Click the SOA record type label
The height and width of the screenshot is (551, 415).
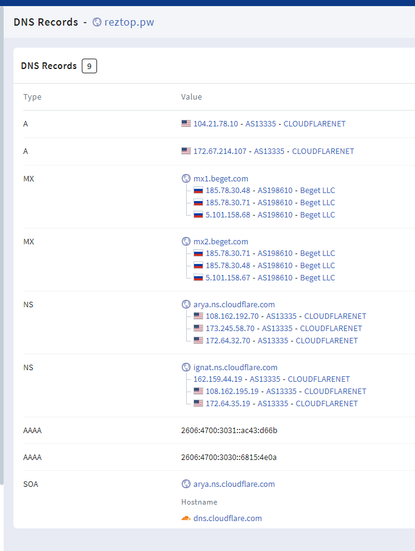coord(31,484)
